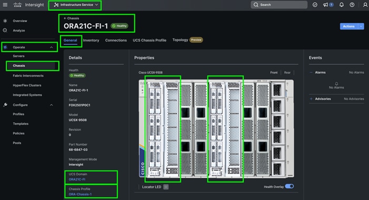Collapse the Alarms section

311,73
